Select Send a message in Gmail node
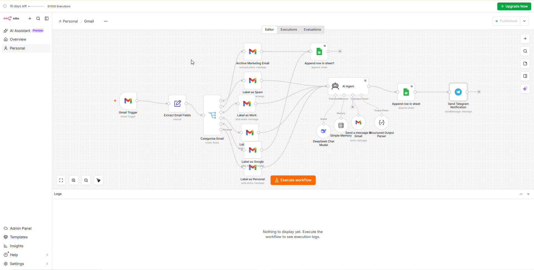The image size is (534, 270). pos(358,122)
